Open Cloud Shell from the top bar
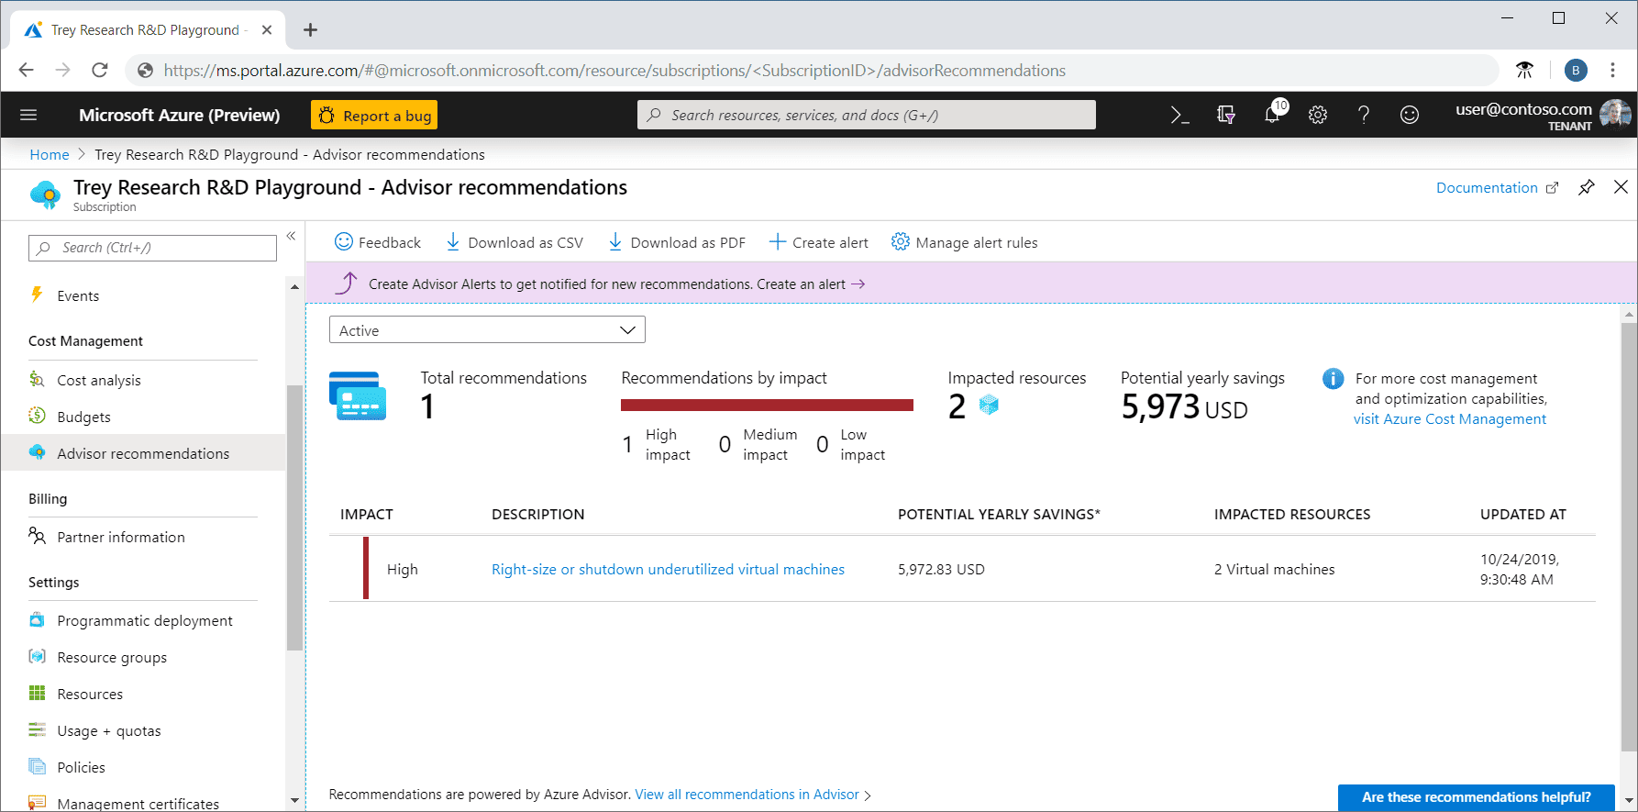The width and height of the screenshot is (1638, 812). click(x=1180, y=115)
